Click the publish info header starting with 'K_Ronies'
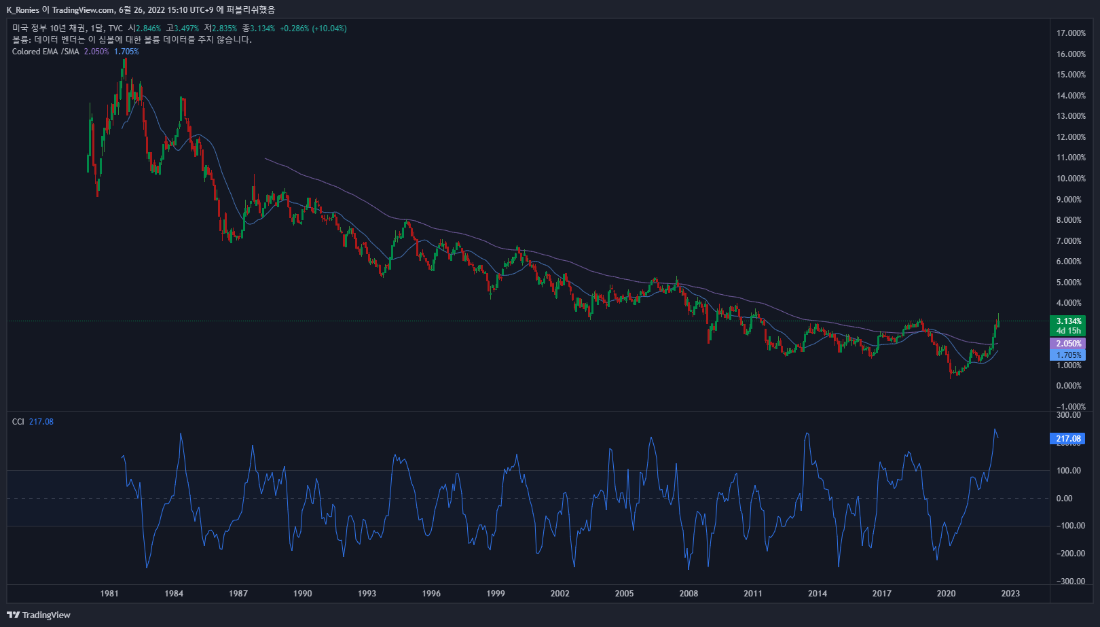1100x627 pixels. tap(141, 10)
